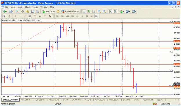This screenshot has height=106, width=181.
Task: Switch to M15 timeframe
Action: point(67,16)
